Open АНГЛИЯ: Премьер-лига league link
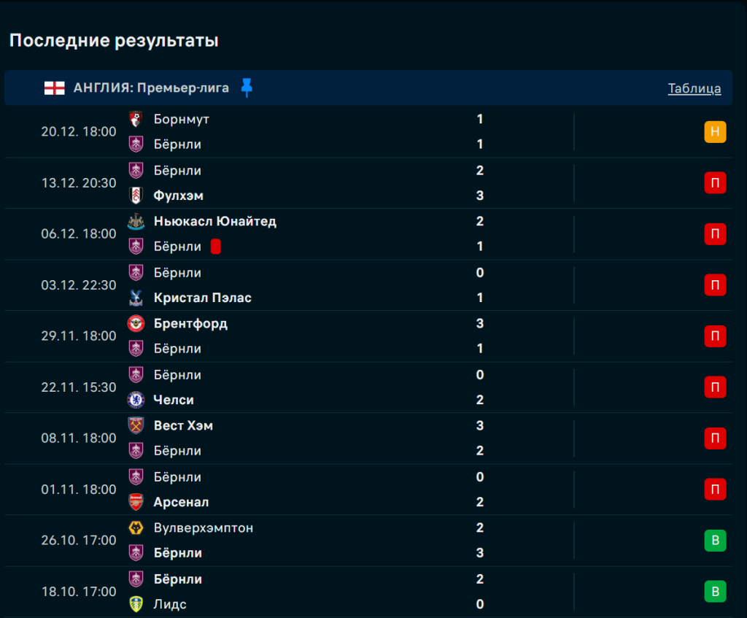 (151, 88)
